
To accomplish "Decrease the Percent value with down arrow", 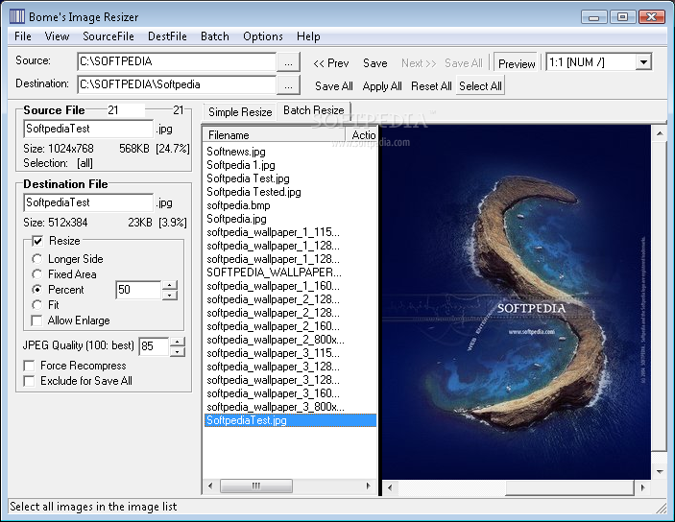I will point(170,295).
